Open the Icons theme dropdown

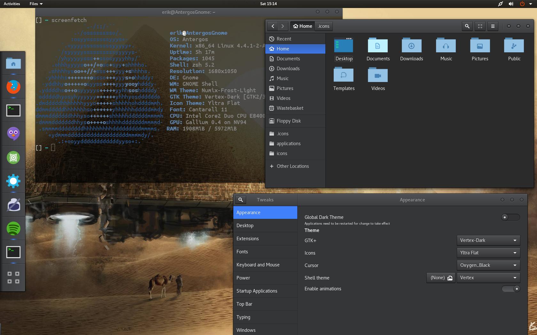click(488, 253)
